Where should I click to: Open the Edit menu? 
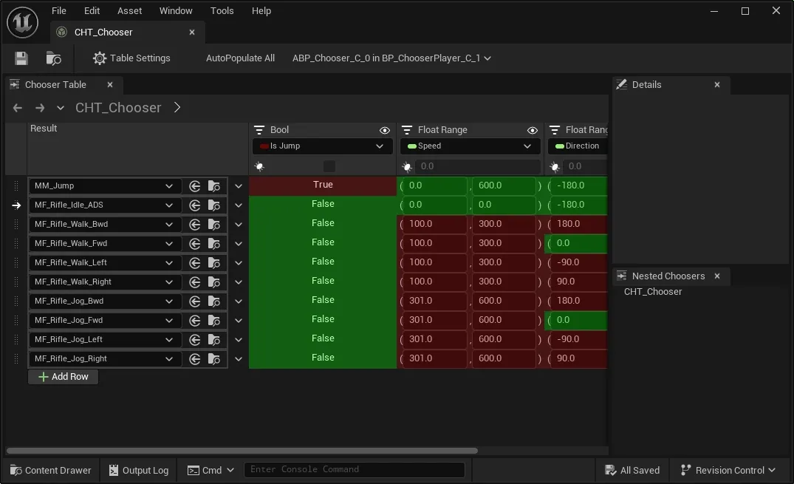tap(92, 10)
